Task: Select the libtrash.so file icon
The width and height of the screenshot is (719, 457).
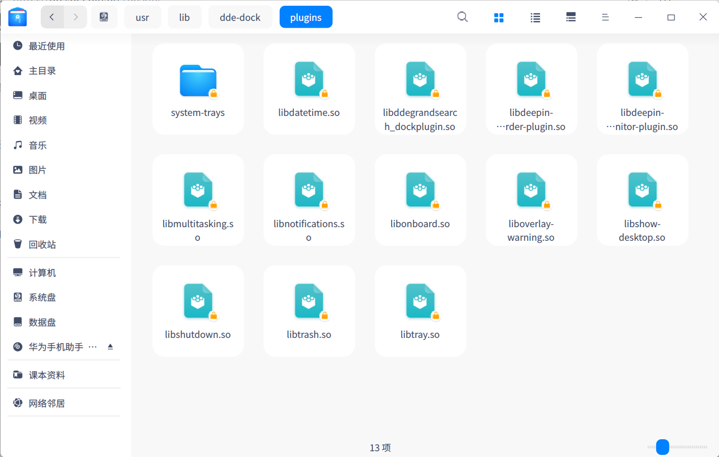Action: click(309, 301)
